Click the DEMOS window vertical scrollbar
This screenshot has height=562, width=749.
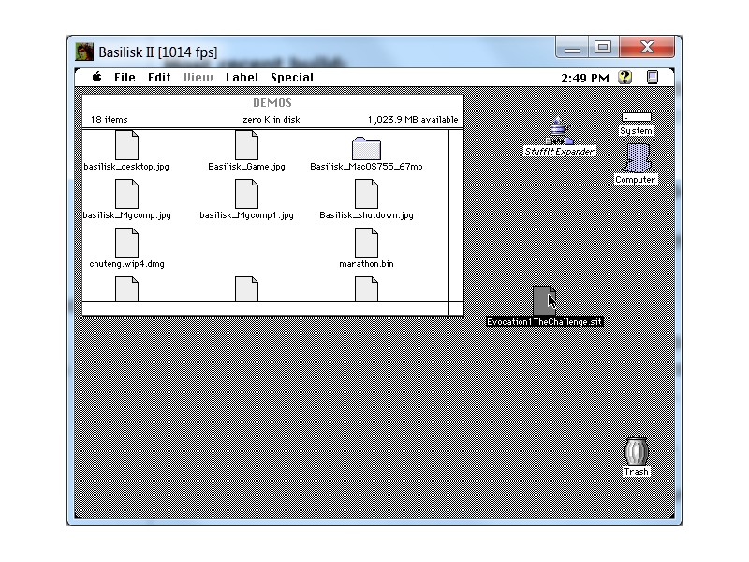click(456, 215)
